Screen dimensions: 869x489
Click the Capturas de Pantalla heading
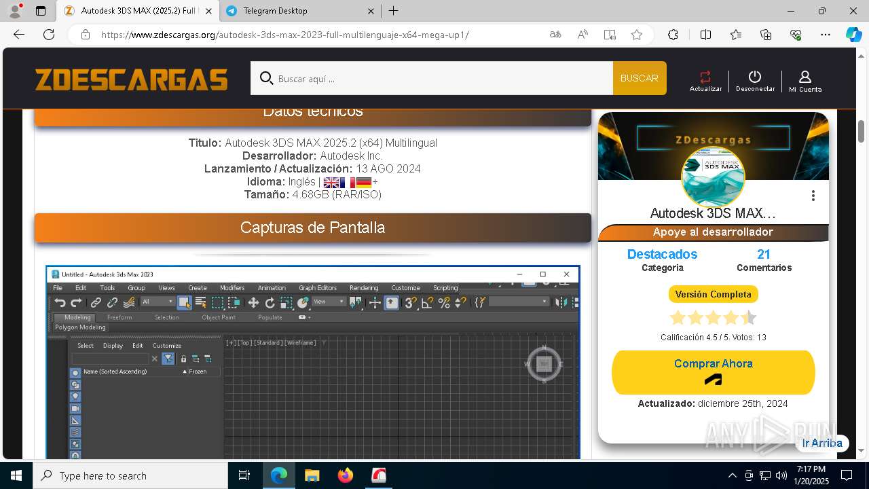click(312, 228)
